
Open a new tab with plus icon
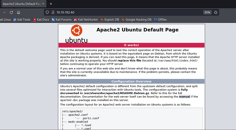[51, 4]
